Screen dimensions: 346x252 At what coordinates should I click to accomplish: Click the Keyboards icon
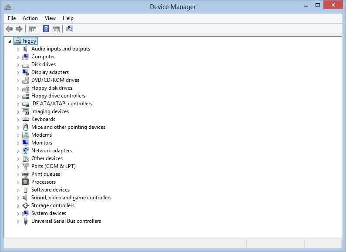click(26, 119)
